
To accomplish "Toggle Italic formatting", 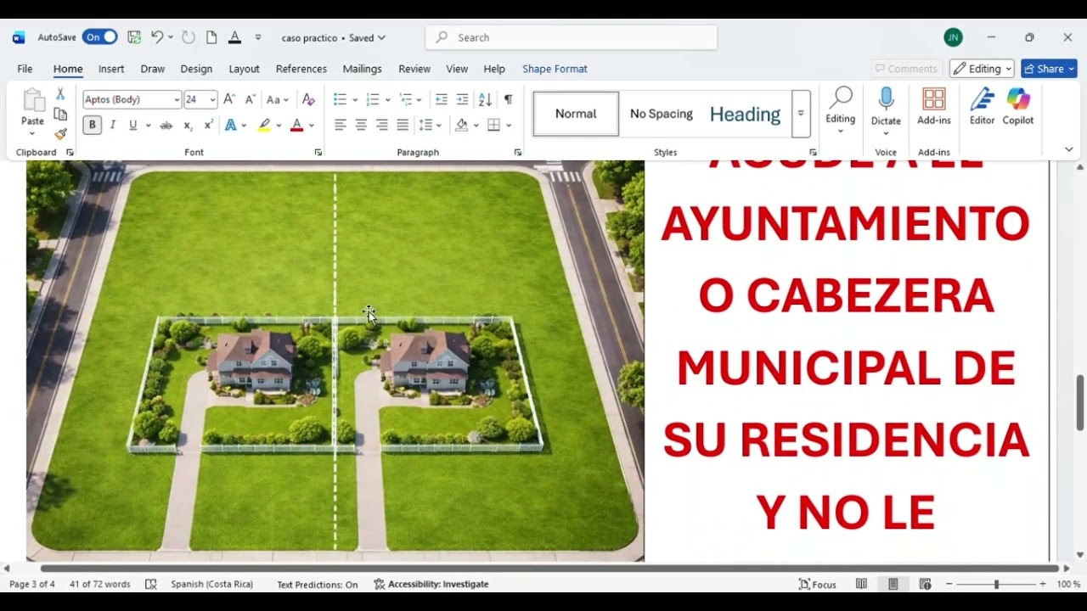I will click(112, 125).
